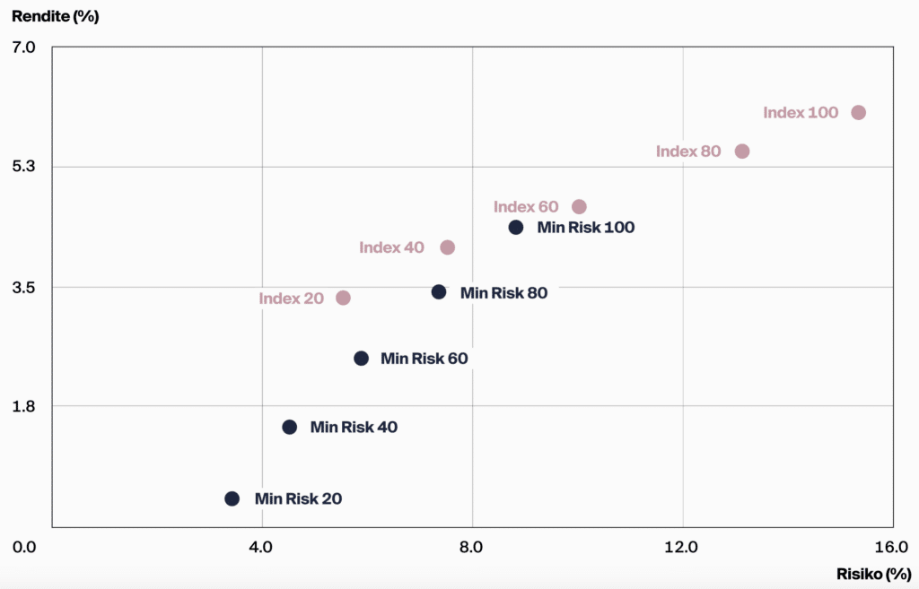Click the Rendite (%) axis title
Image resolution: width=919 pixels, height=589 pixels.
click(55, 16)
